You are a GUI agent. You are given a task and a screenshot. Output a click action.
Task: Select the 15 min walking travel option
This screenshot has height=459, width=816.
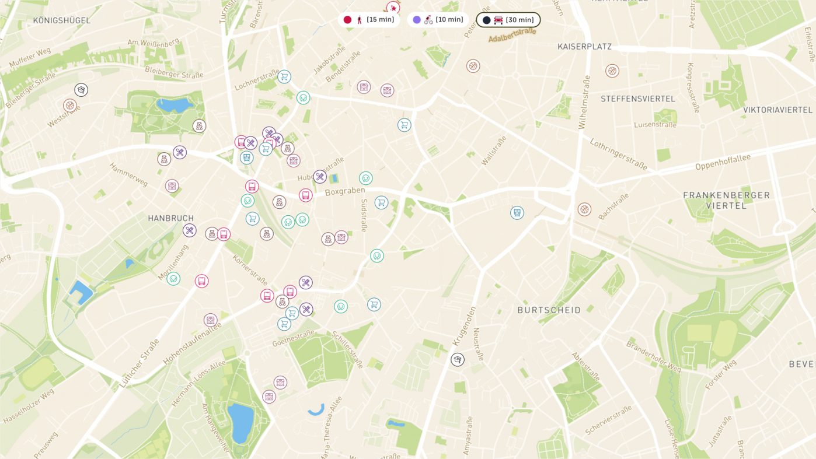(x=369, y=20)
